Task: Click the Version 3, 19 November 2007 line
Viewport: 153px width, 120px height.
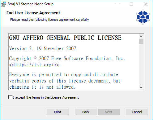Action: point(43,48)
